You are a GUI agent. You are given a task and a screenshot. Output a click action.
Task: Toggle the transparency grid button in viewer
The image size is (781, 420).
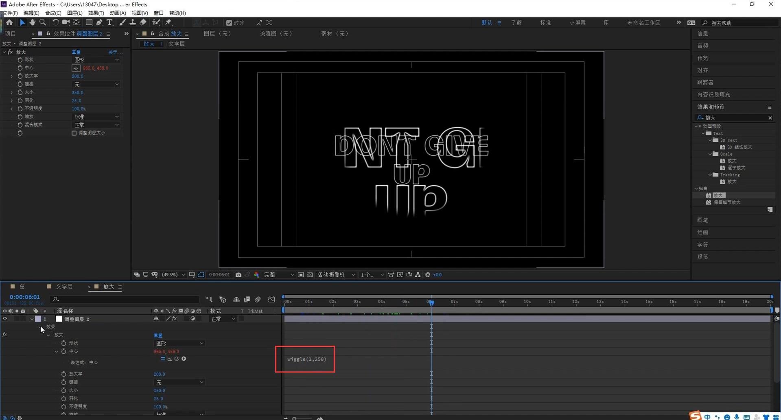point(310,275)
